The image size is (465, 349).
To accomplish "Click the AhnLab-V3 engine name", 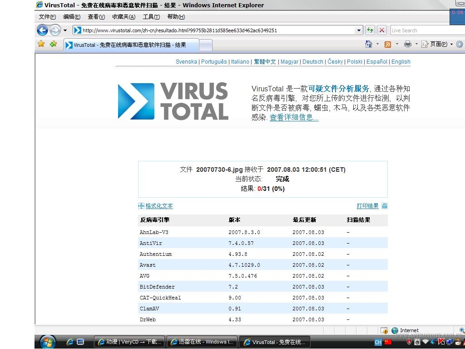I will tap(154, 232).
